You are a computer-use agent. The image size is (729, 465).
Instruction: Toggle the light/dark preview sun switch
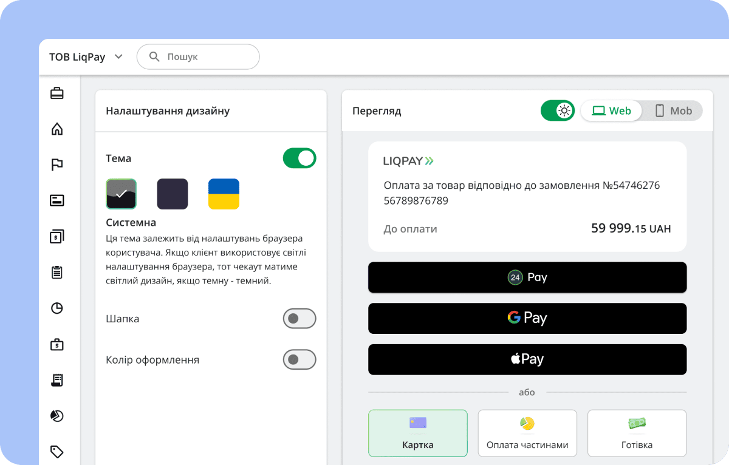point(557,110)
